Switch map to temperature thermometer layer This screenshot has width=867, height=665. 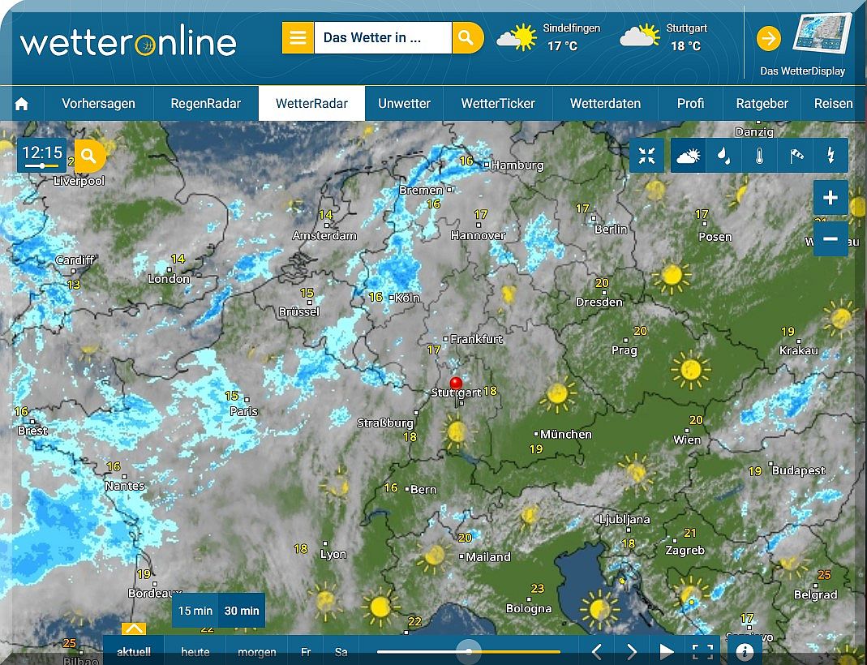tap(759, 156)
